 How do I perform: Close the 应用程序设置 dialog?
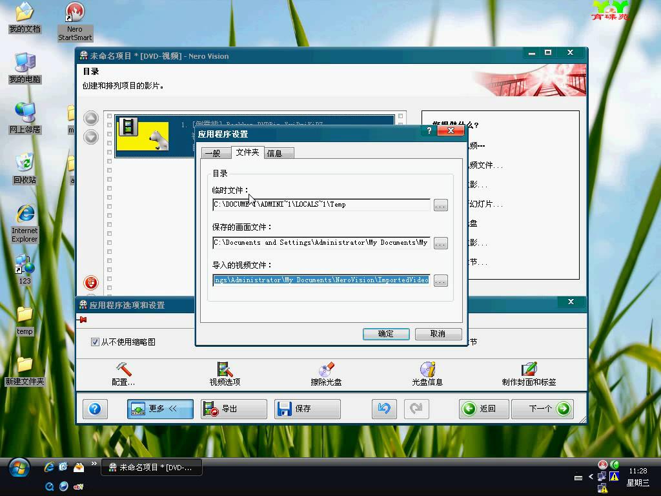pos(451,130)
